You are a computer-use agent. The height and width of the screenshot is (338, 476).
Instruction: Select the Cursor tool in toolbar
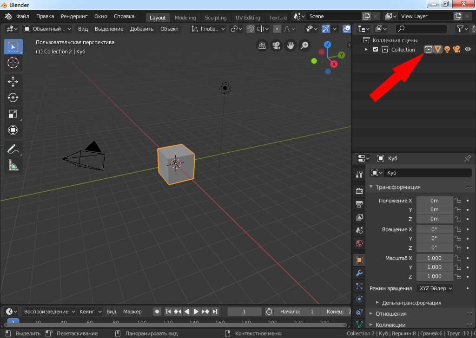[13, 63]
